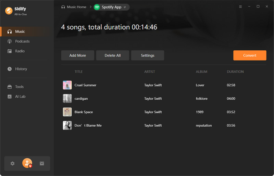Click the ALBUM column header

(201, 72)
